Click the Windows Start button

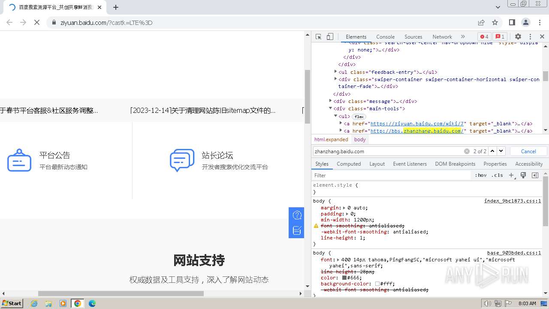pos(12,303)
